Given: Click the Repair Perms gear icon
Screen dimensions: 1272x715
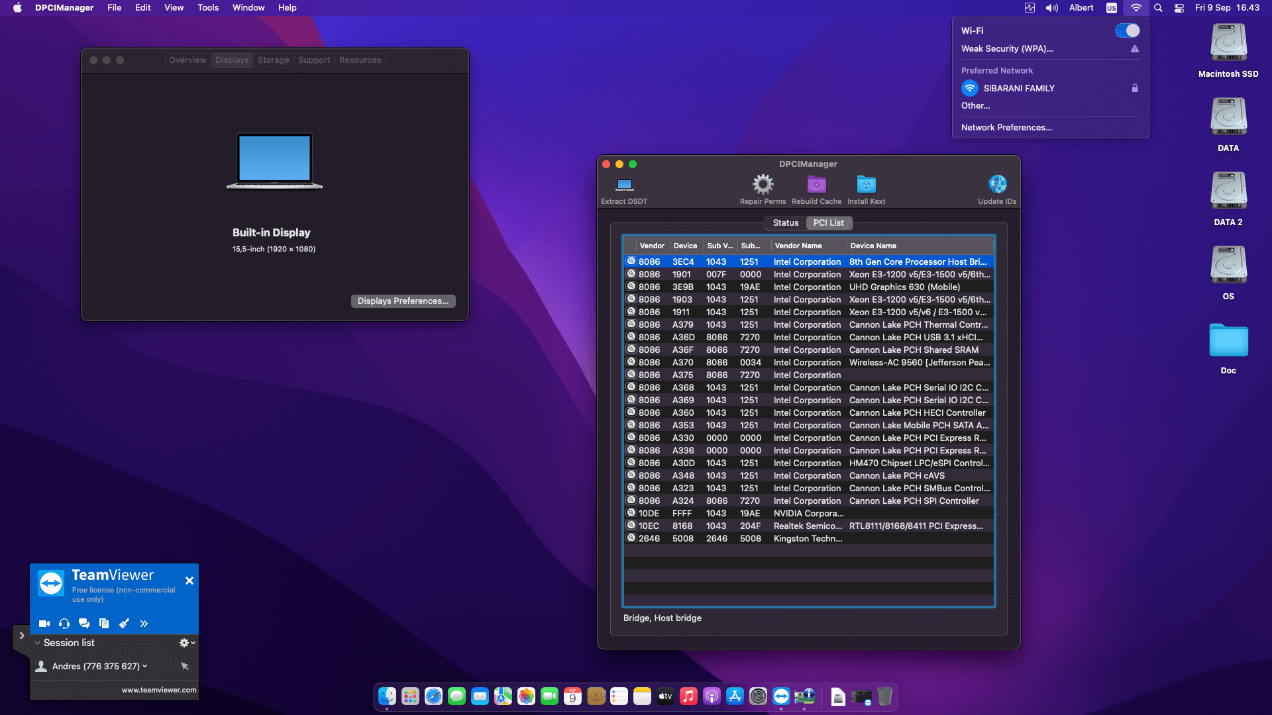Looking at the screenshot, I should 763,184.
